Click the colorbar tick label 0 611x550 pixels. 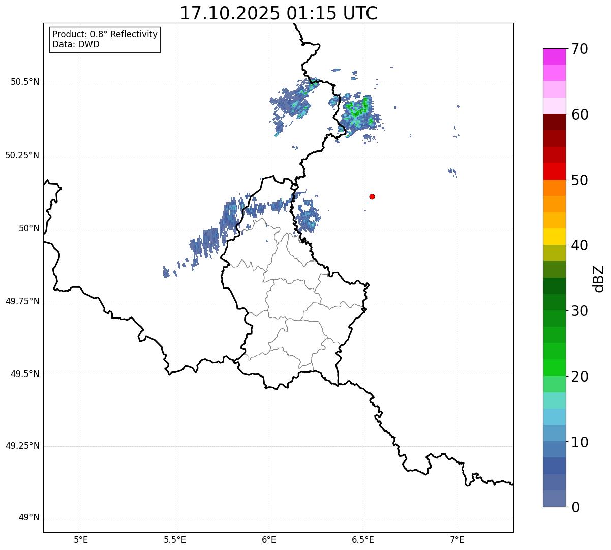575,507
